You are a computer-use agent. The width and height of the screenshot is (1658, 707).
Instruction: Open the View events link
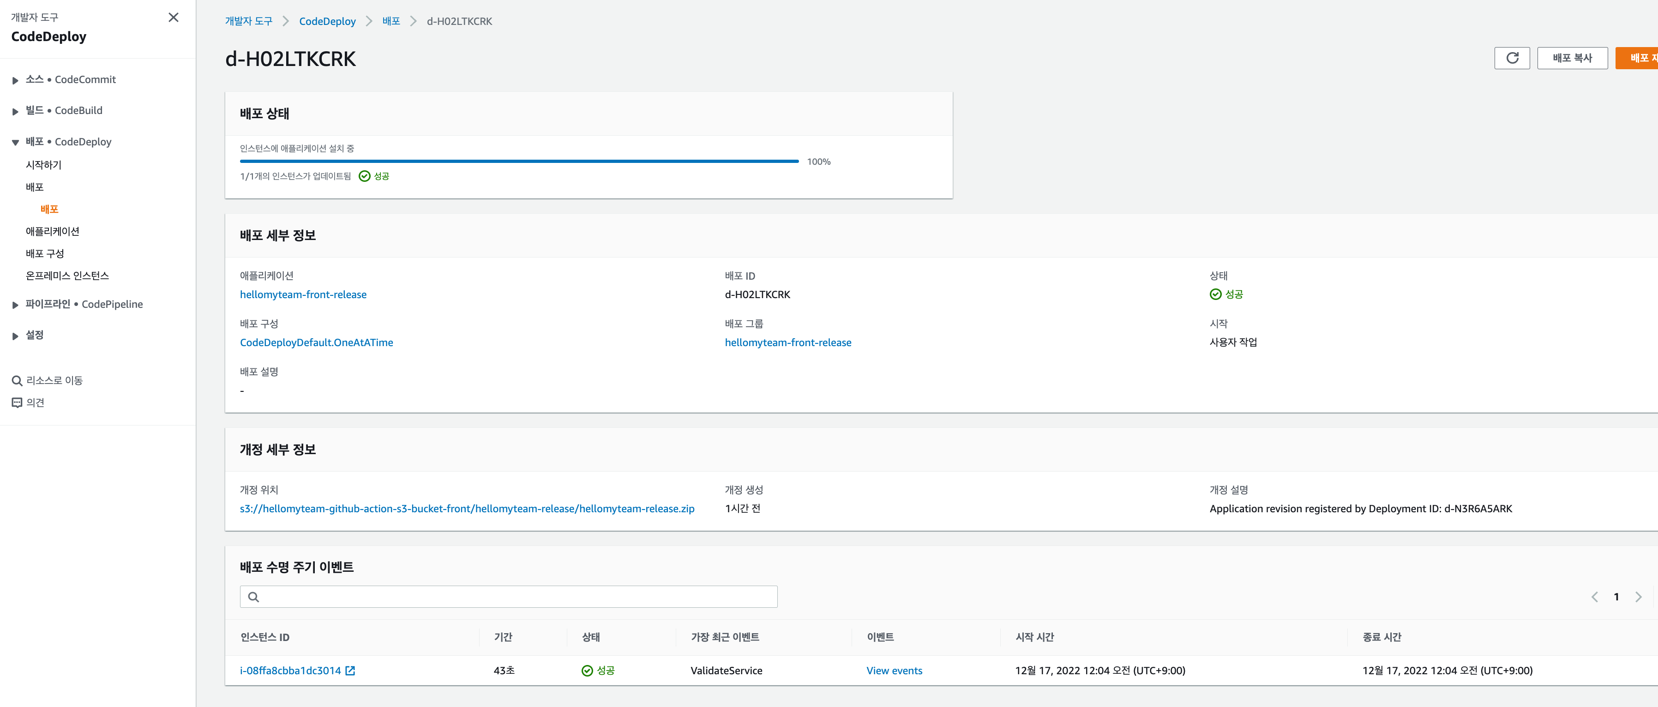click(894, 671)
